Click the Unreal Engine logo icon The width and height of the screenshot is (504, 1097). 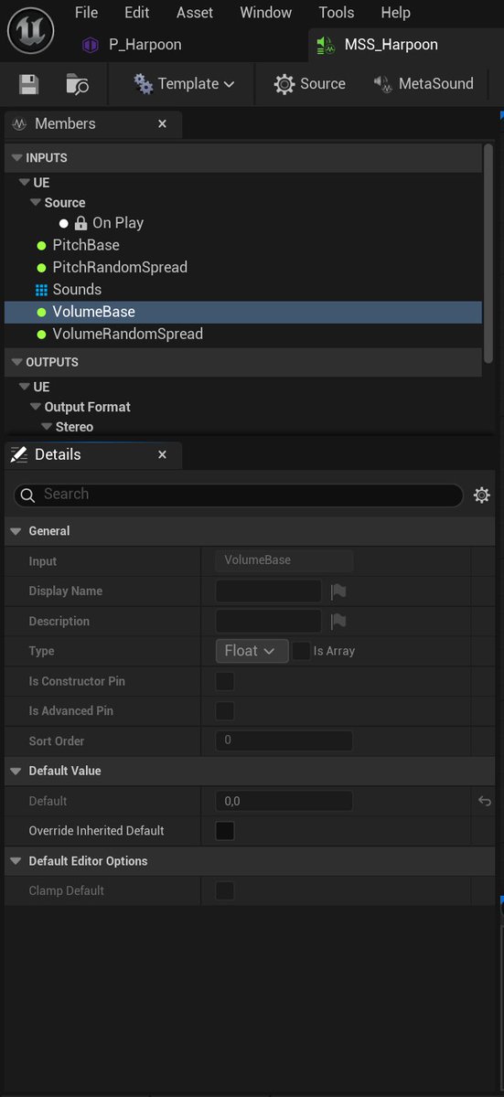coord(29,29)
